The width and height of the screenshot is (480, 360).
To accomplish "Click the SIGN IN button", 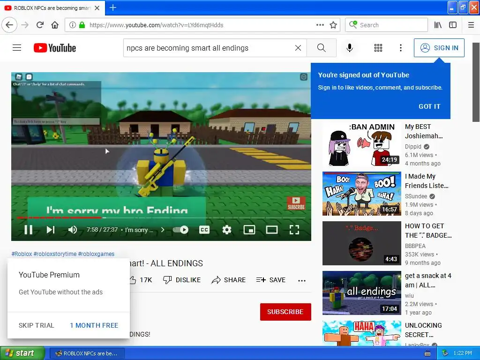I will click(439, 48).
